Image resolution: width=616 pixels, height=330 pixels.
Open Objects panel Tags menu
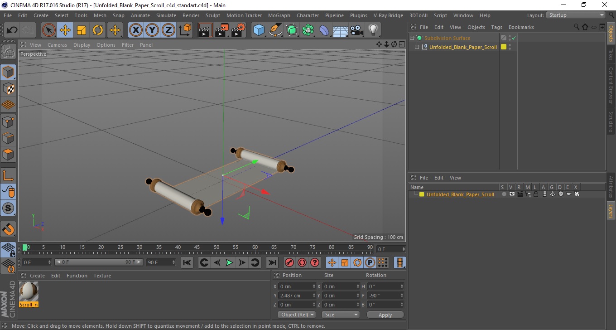(496, 27)
